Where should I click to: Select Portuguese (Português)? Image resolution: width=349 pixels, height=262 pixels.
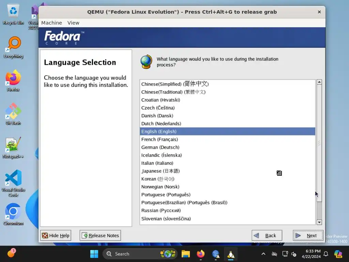(227, 195)
